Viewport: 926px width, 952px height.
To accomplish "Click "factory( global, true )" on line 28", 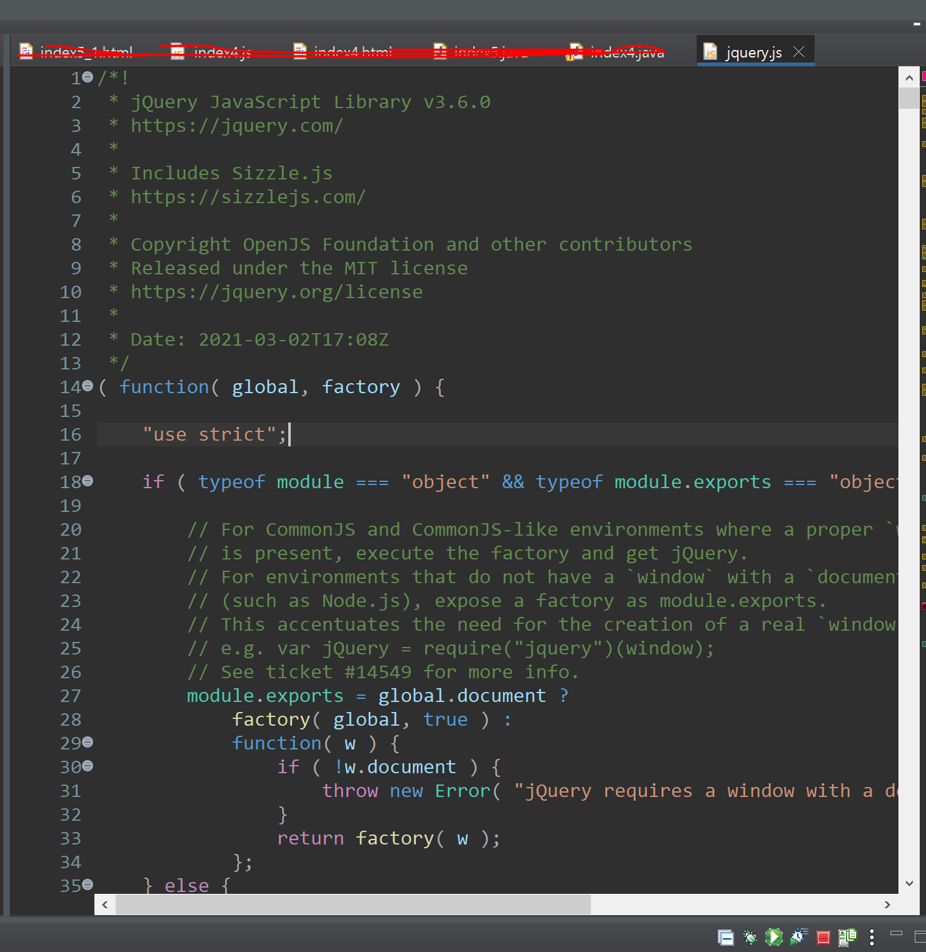I will 361,719.
